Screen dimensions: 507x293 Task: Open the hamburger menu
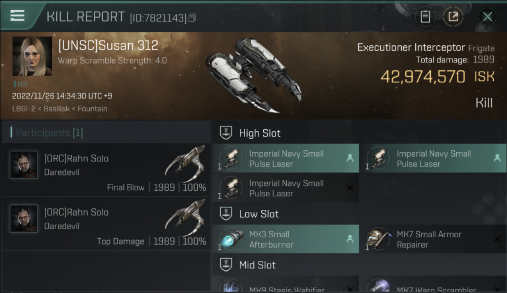click(18, 16)
